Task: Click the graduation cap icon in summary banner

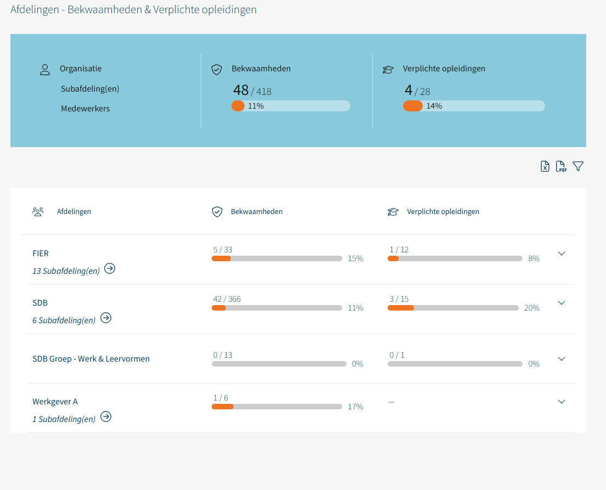Action: click(388, 70)
